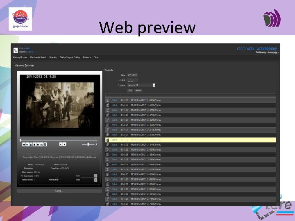Fast forward the video
This screenshot has height=221, width=295.
[38, 144]
